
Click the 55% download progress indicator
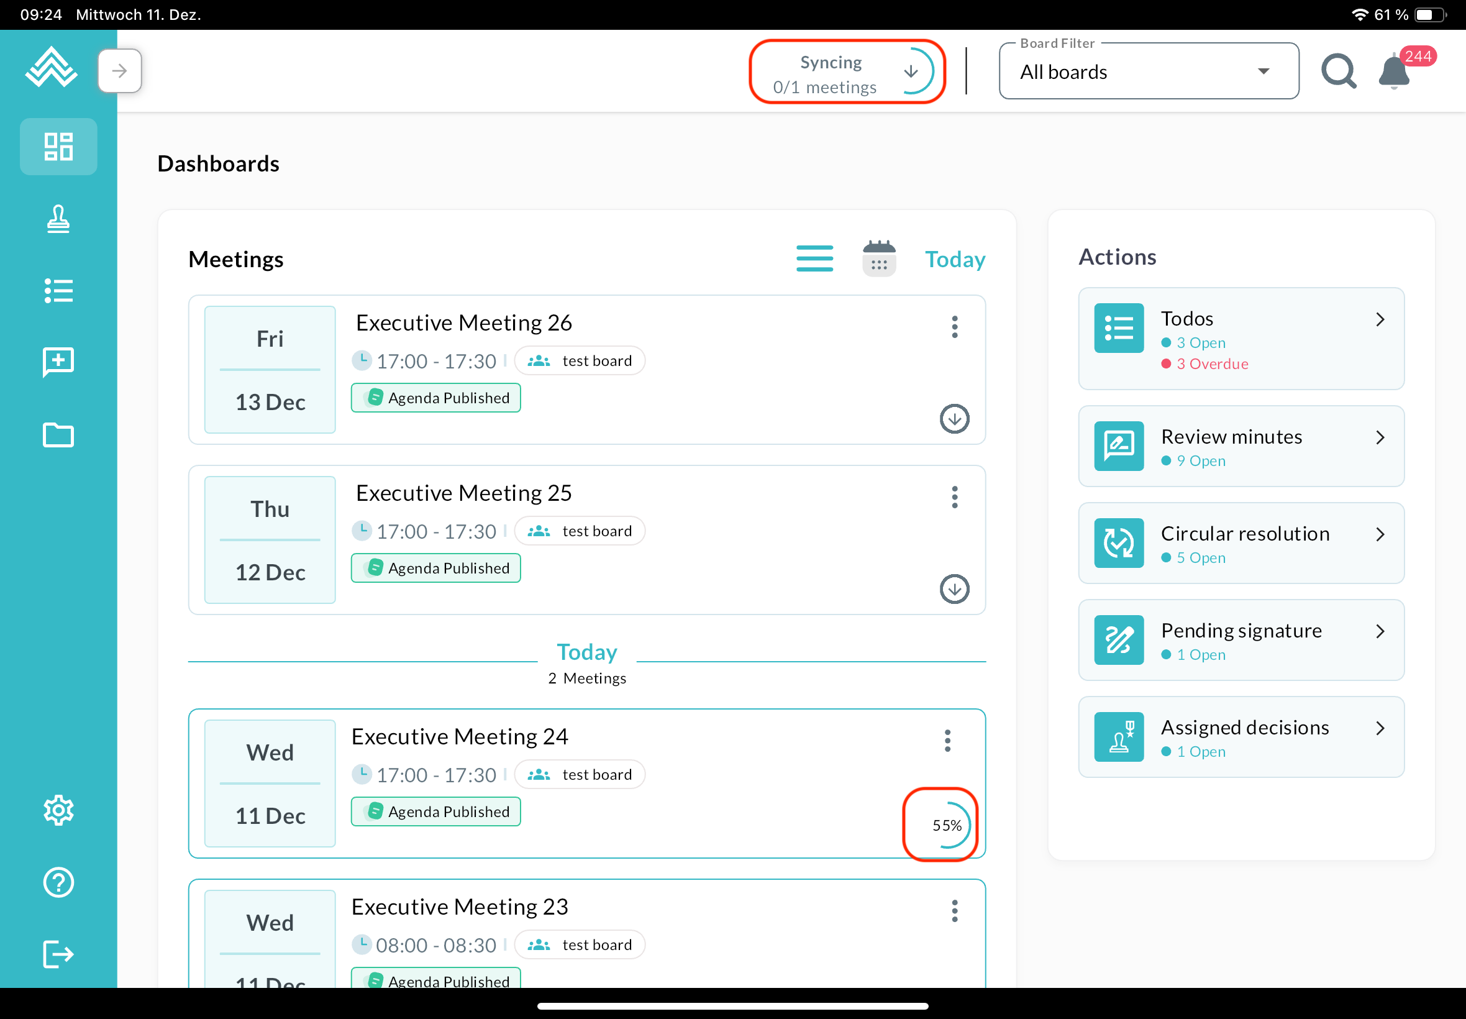[947, 825]
